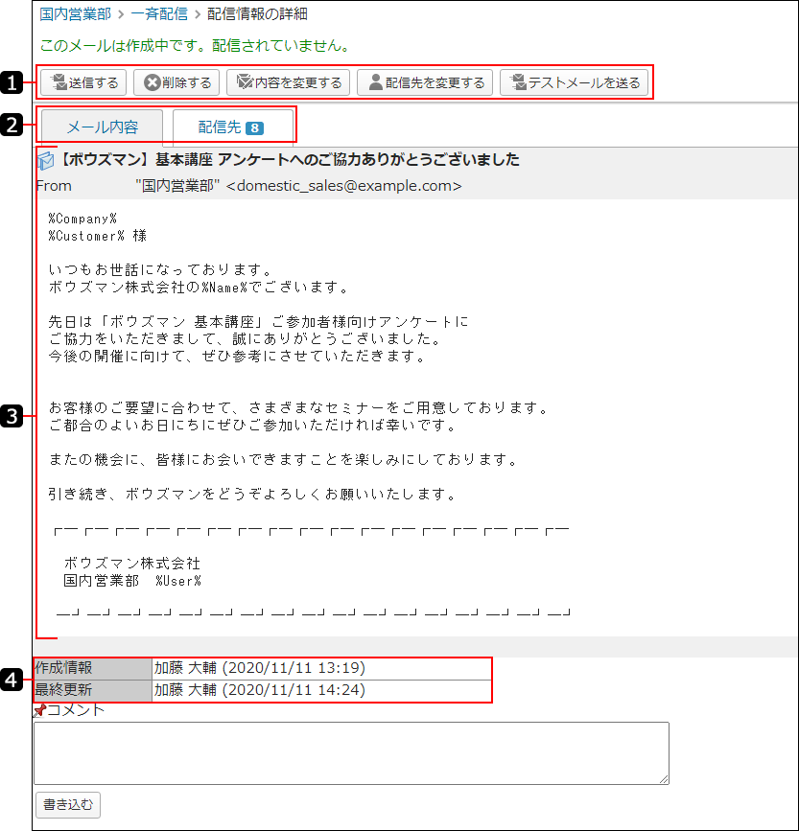799x831 pixels.
Task: Click the 国内営業部 %User% signature line
Action: click(x=132, y=581)
